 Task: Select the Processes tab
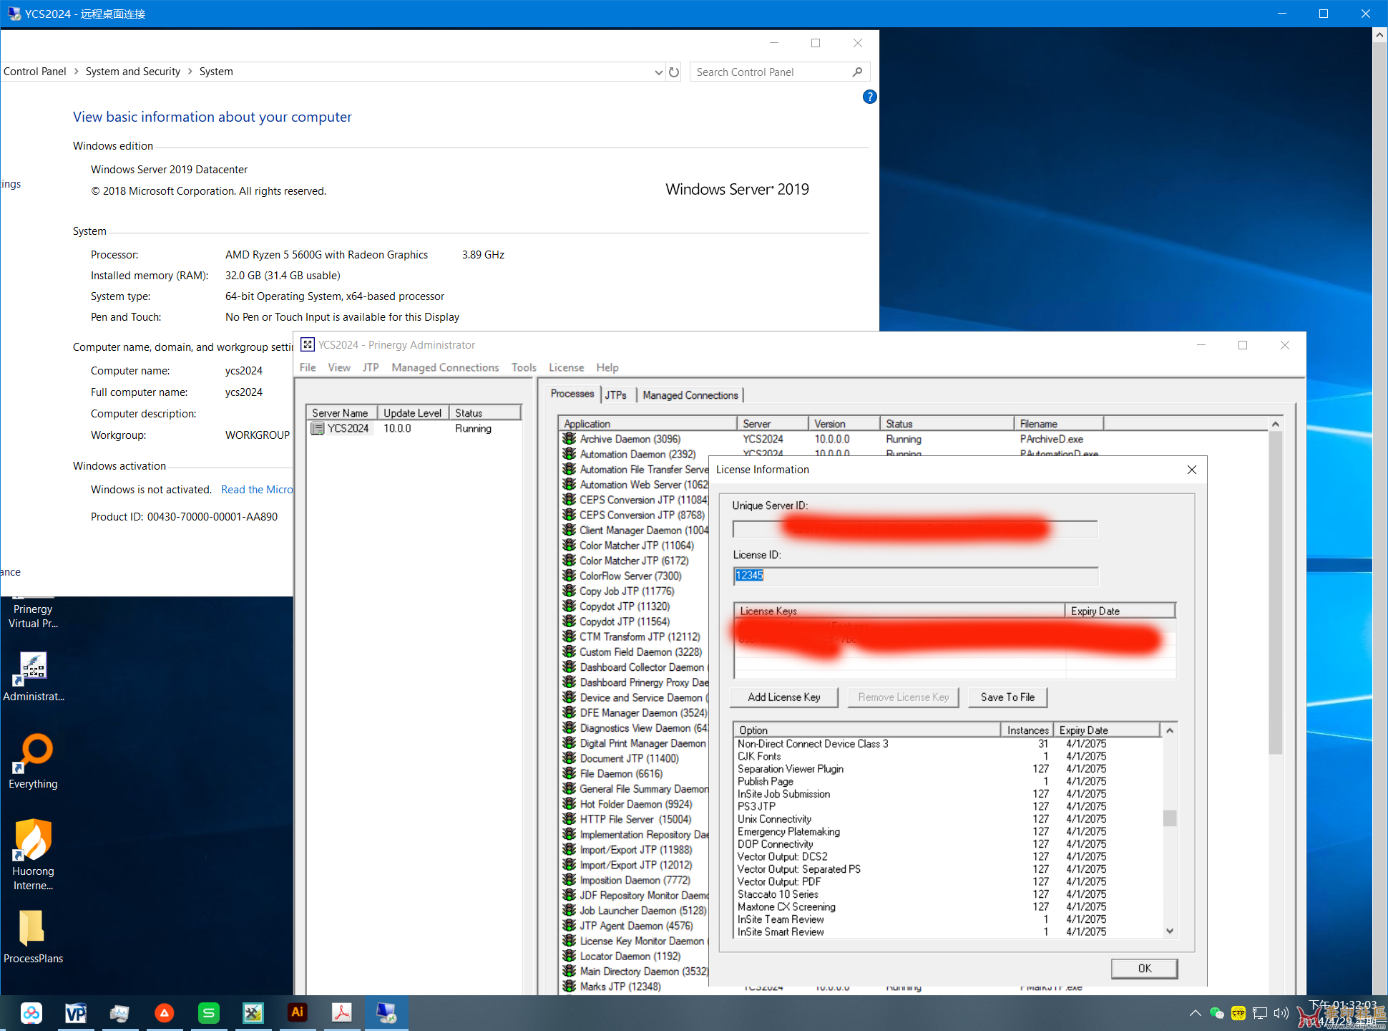click(572, 394)
